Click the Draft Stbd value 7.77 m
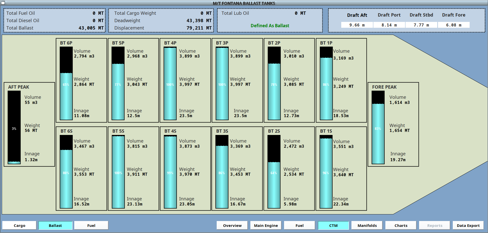This screenshot has width=488, height=233. pos(421,25)
